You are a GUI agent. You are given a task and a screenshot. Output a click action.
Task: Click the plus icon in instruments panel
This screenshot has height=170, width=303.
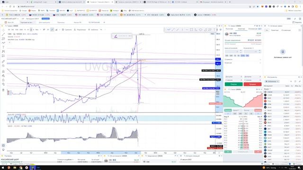(x=291, y=82)
